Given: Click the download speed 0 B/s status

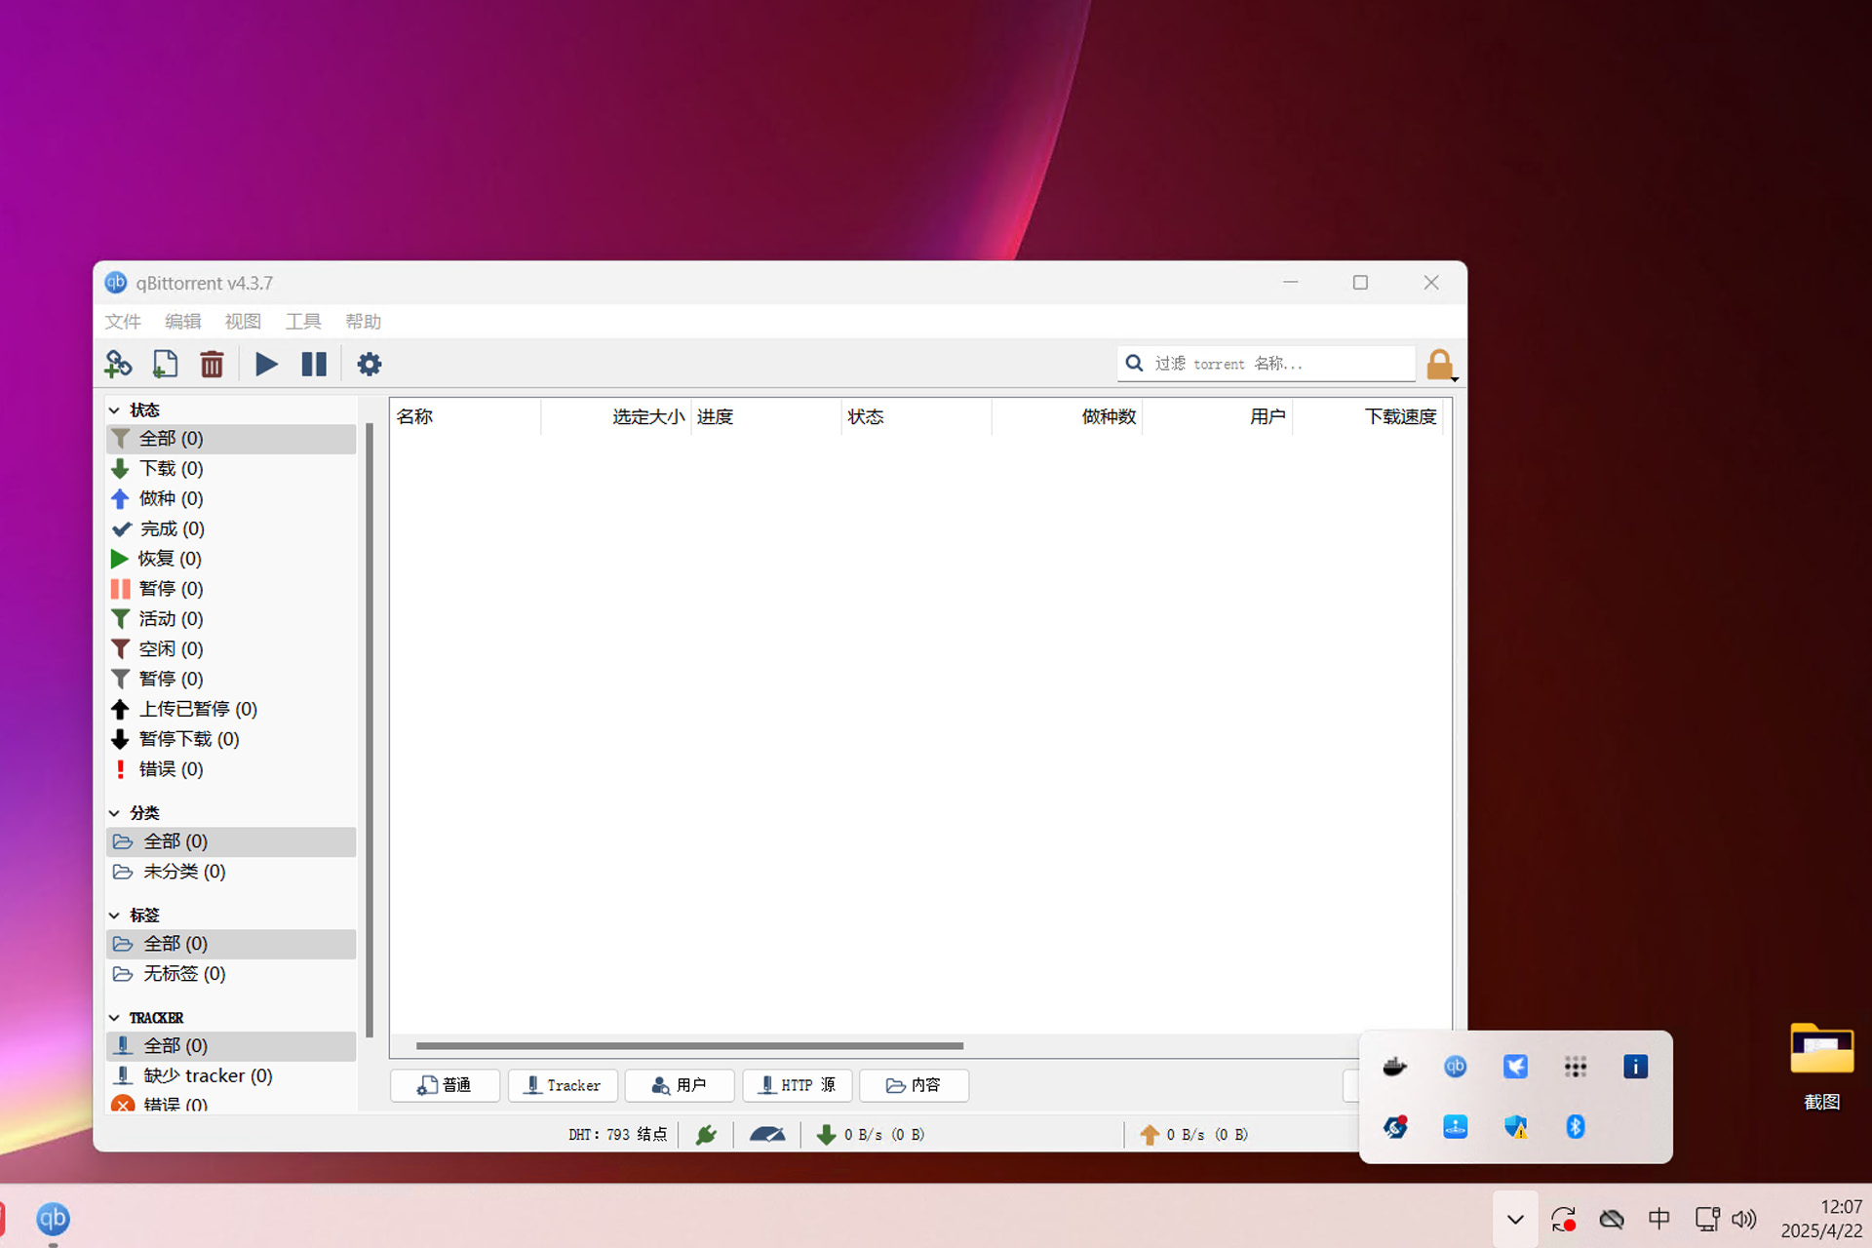Looking at the screenshot, I should [871, 1134].
